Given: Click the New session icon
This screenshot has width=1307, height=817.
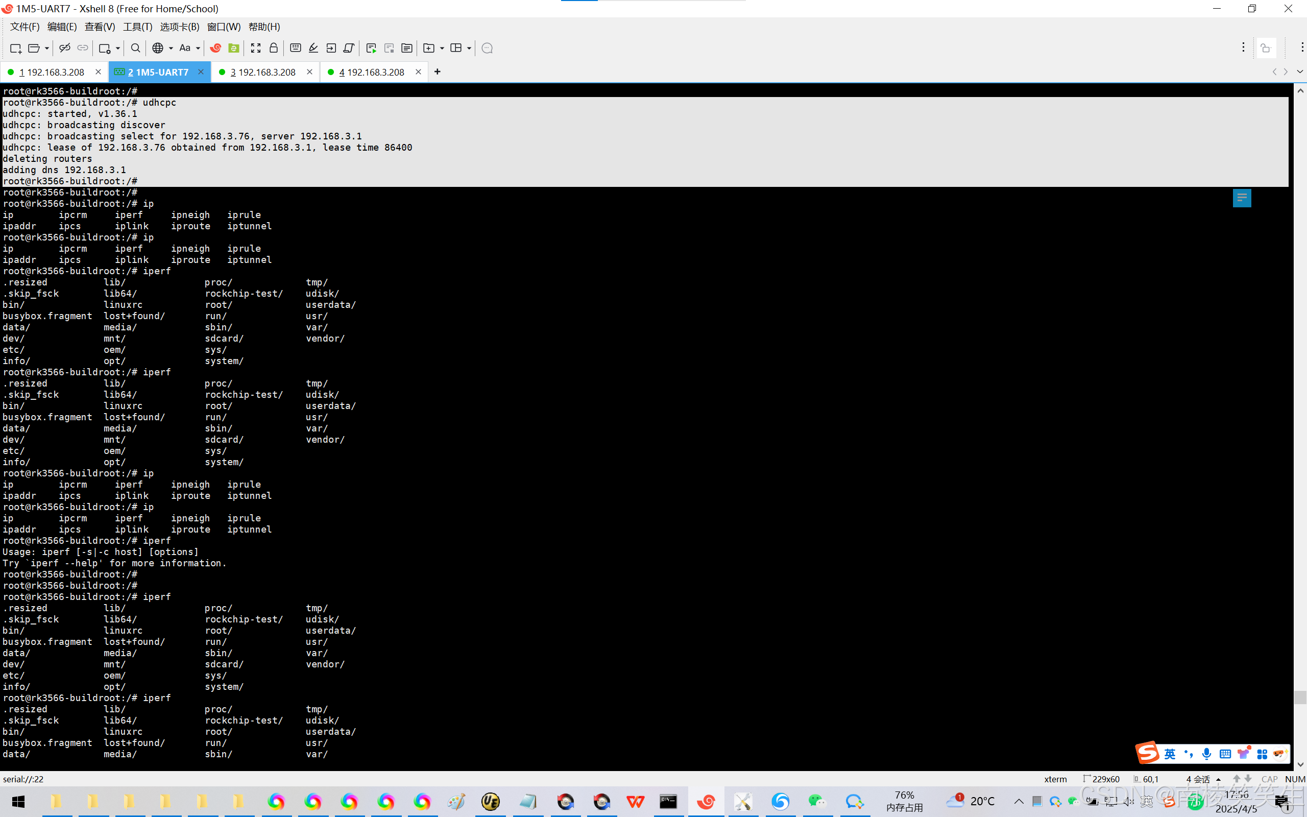Looking at the screenshot, I should click(15, 48).
